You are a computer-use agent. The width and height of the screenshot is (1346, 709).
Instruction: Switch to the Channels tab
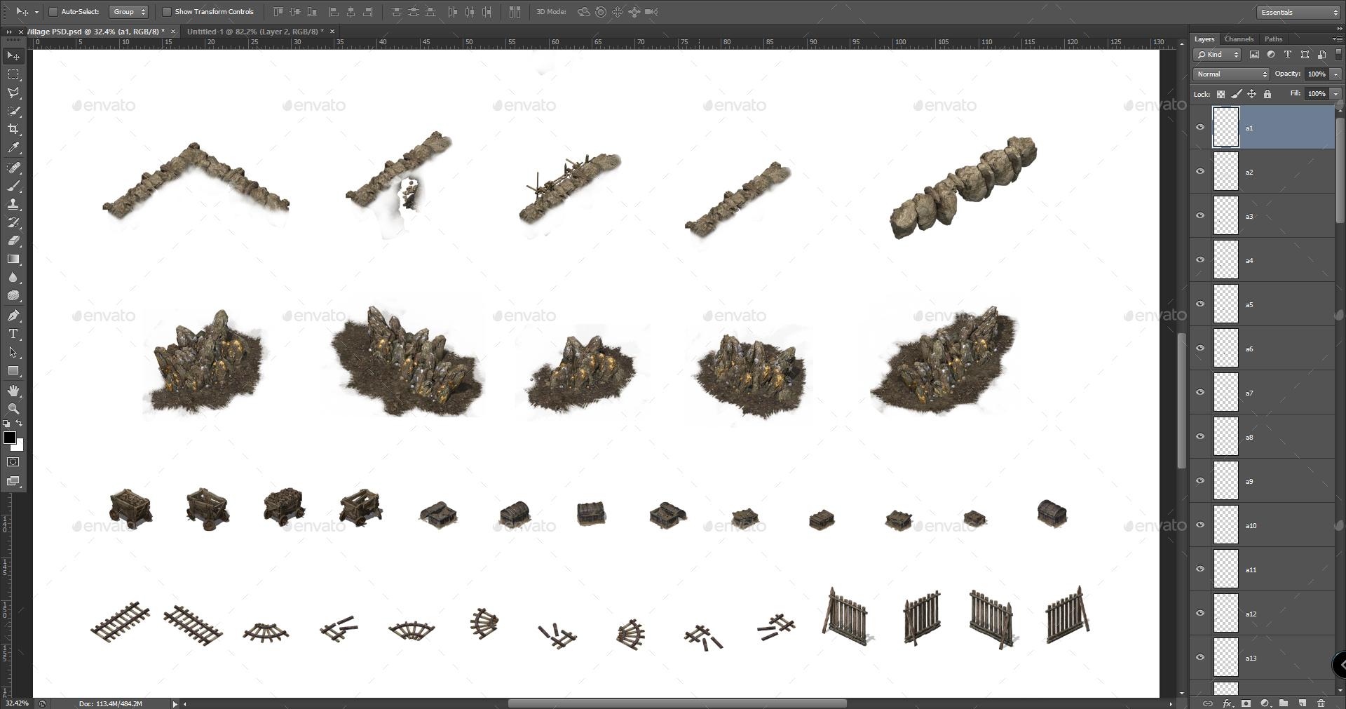click(1239, 39)
